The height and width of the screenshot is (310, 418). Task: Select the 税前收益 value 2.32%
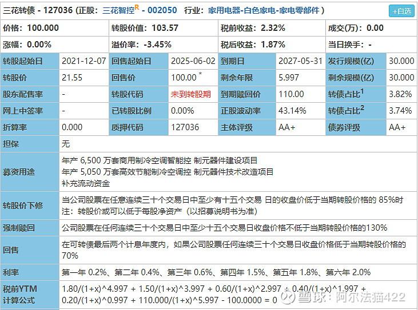273,28
